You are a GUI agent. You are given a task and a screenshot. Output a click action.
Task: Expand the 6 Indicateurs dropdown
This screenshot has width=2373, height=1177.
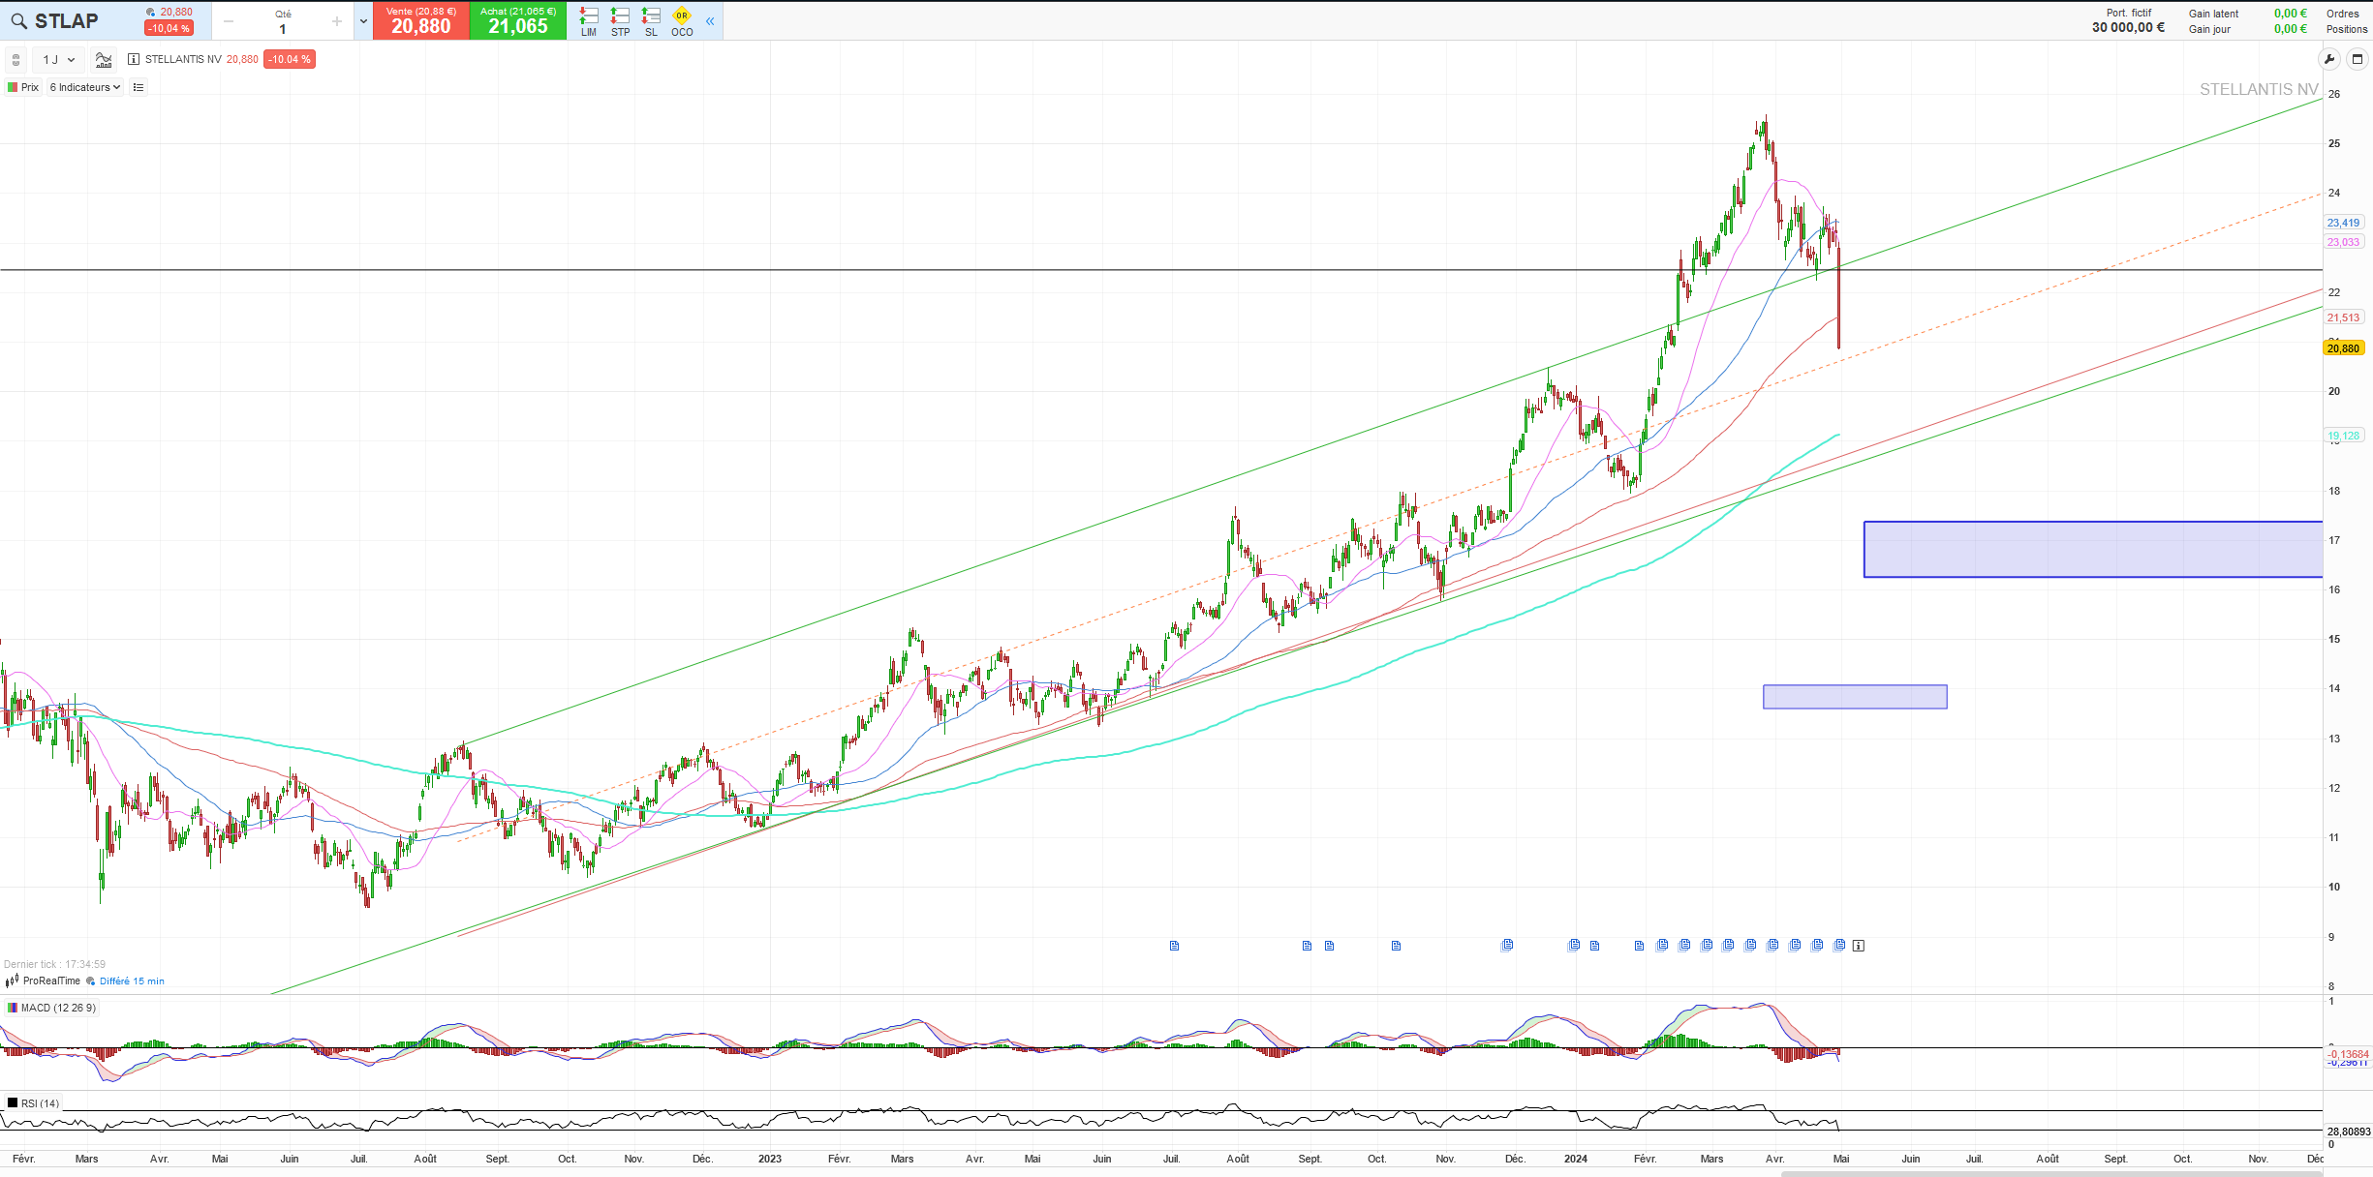pyautogui.click(x=85, y=87)
